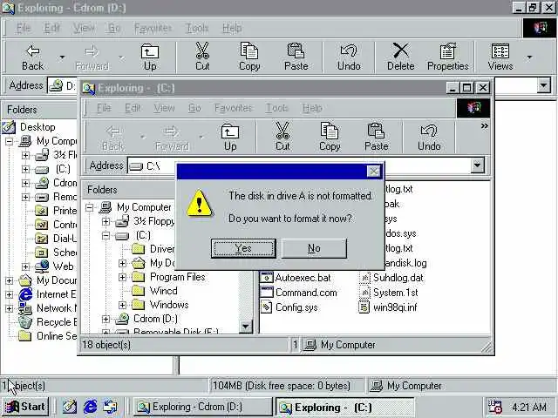Screen dimensions: 558x418
Task: Click Up in the C: window toolbar
Action: (230, 138)
